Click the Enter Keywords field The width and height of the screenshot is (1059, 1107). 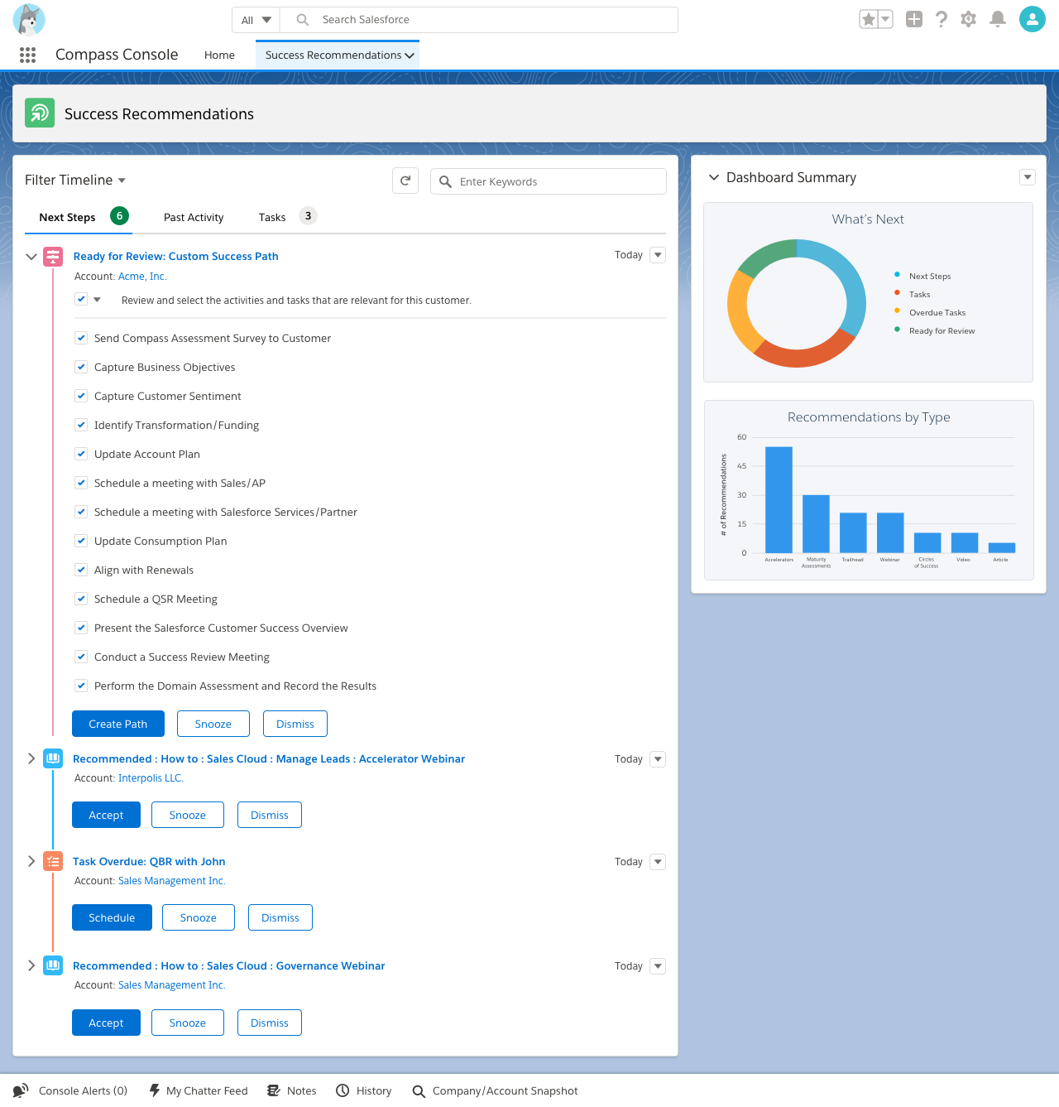549,181
